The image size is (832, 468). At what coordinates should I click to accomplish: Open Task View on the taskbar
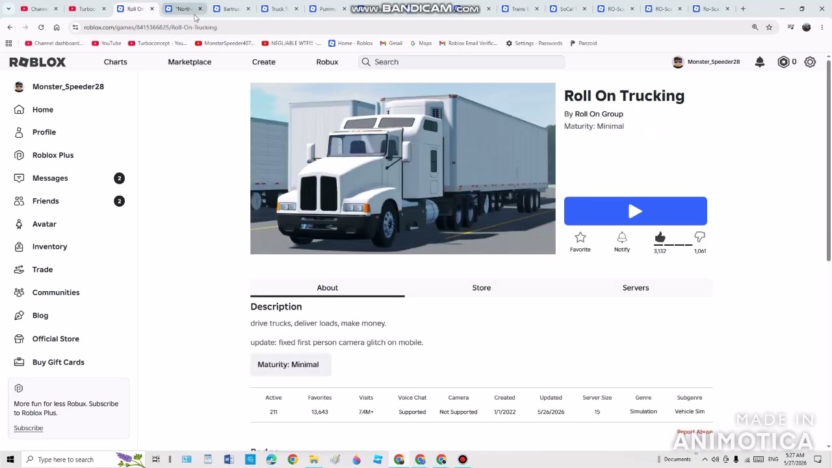(155, 460)
